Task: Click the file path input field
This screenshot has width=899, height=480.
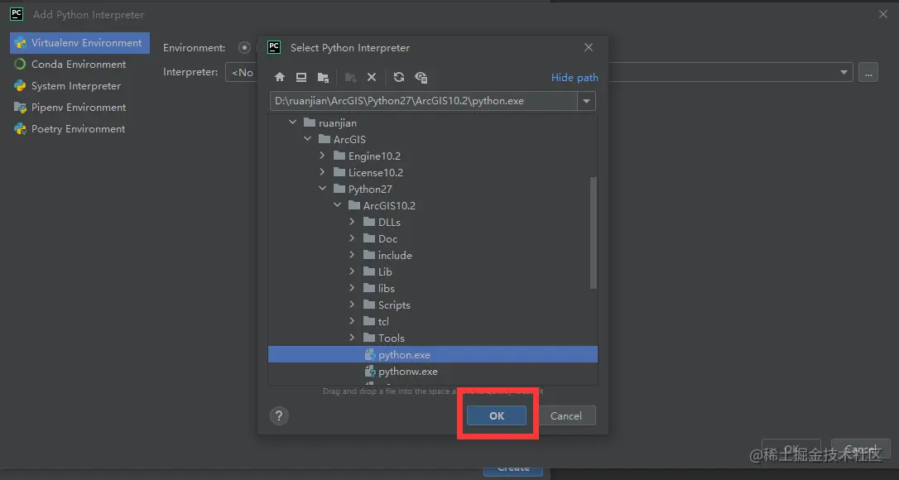Action: [423, 102]
